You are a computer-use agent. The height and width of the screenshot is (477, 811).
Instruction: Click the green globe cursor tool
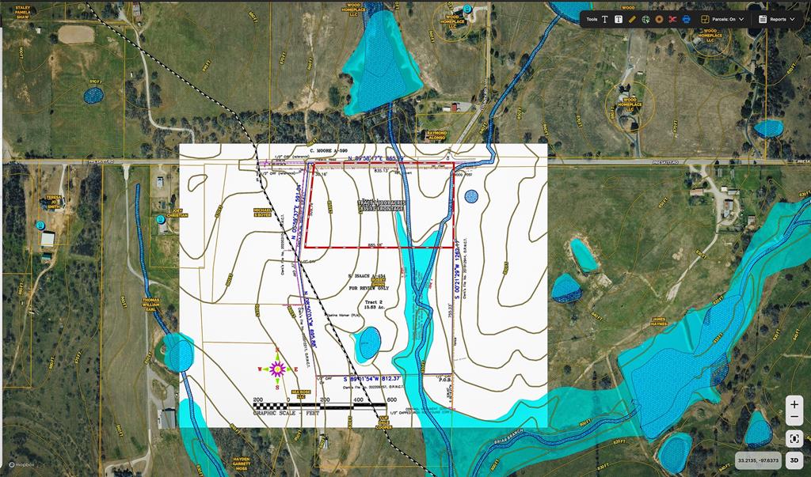click(x=645, y=19)
